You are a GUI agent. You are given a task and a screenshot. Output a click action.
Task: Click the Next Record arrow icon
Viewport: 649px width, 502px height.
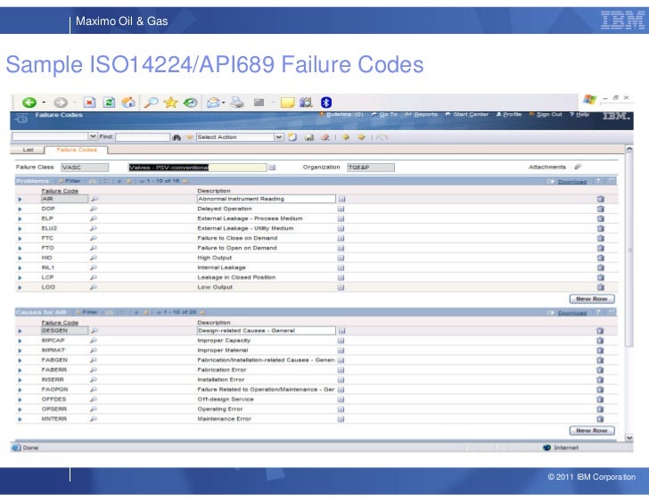(361, 137)
